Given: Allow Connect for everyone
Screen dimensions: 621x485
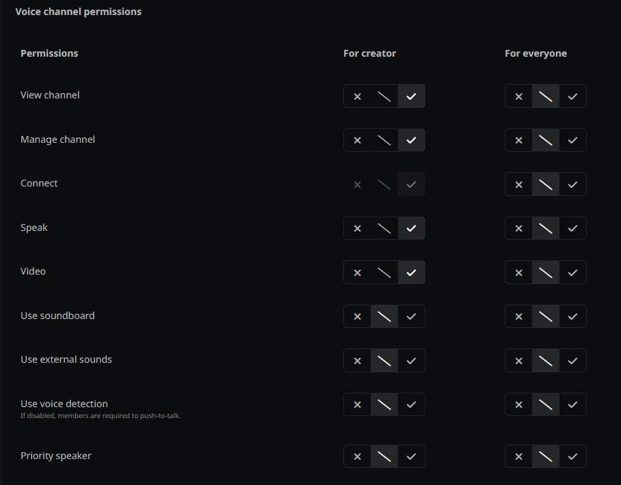Looking at the screenshot, I should 572,184.
